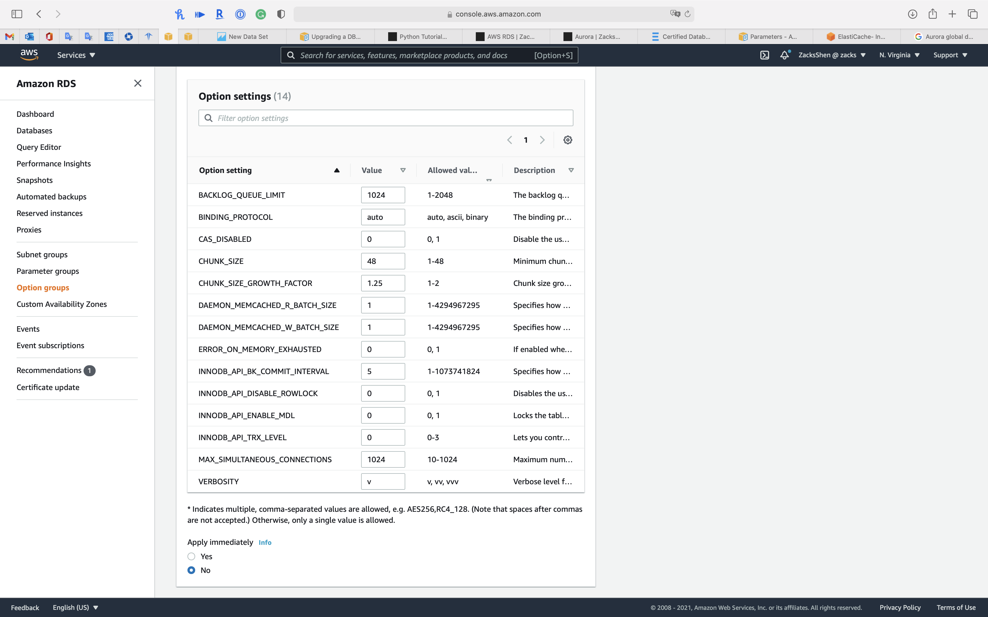Go to next page of option settings
This screenshot has width=988, height=617.
[x=542, y=140]
